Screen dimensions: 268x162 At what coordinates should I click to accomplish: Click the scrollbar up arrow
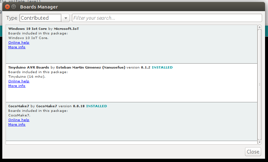coord(259,27)
